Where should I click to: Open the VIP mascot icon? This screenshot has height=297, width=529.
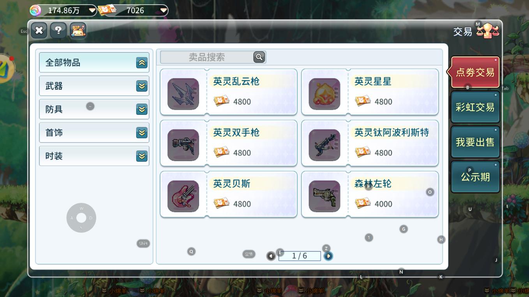(78, 30)
